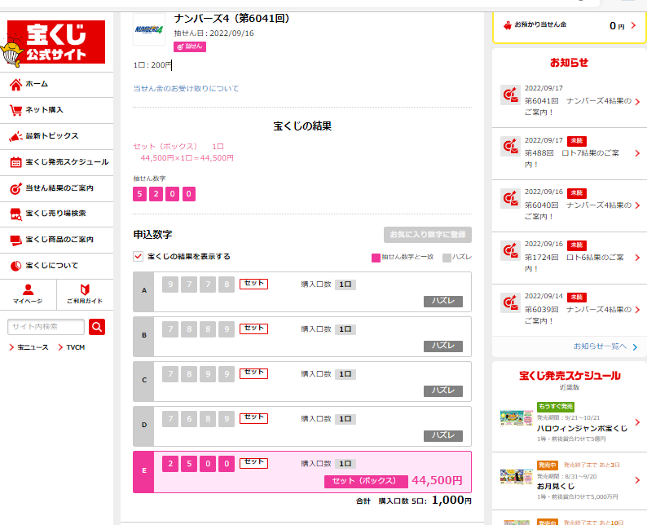Image resolution: width=647 pixels, height=525 pixels.
Task: Click ハズレ label in row D
Action: point(443,436)
